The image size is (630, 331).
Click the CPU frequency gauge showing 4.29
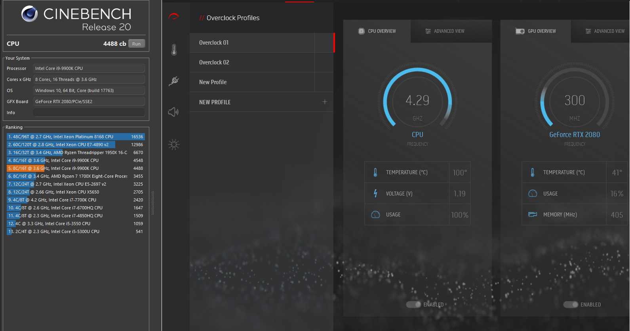coord(417,101)
